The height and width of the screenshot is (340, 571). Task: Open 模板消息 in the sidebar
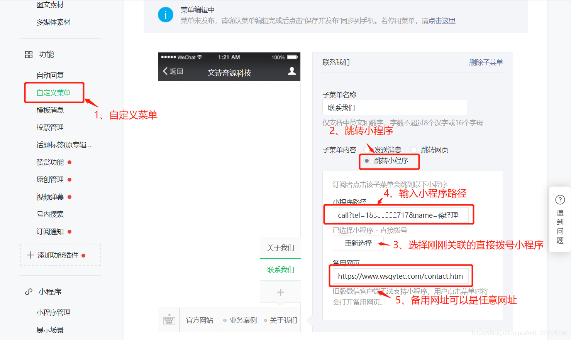pyautogui.click(x=50, y=110)
